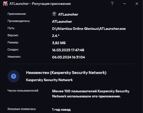
Task: Select the version value 2.4.*
Action: [56, 36]
